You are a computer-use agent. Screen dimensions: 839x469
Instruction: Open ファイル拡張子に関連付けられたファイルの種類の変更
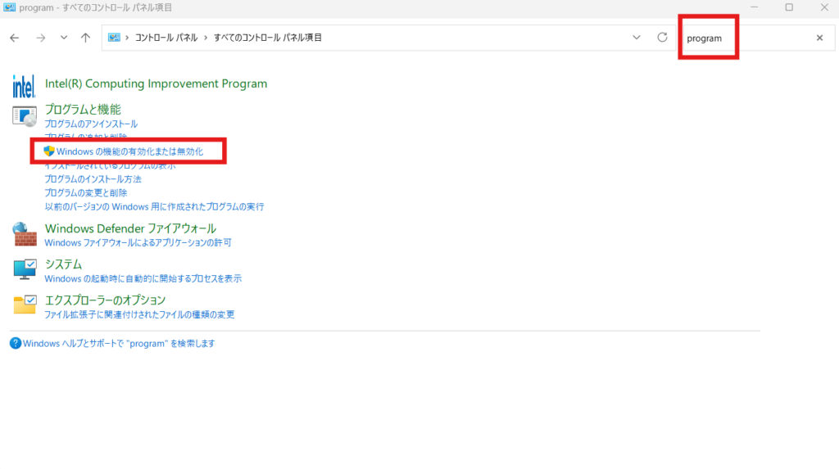[139, 314]
